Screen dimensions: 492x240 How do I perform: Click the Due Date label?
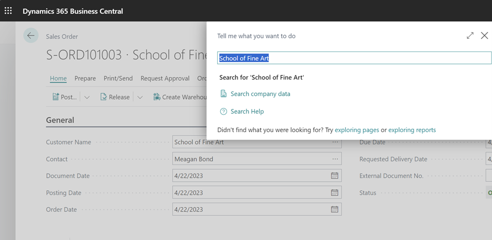click(x=372, y=143)
